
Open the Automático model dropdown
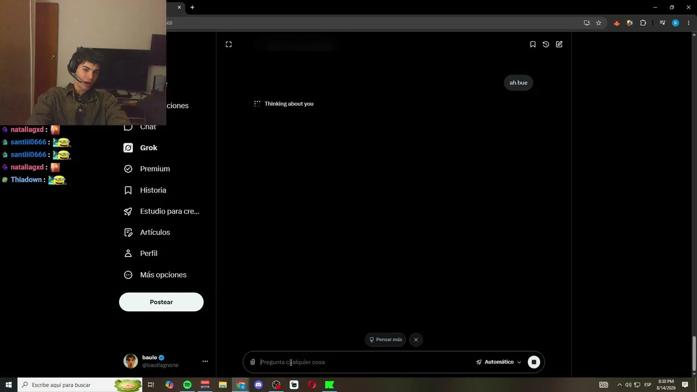coord(499,362)
